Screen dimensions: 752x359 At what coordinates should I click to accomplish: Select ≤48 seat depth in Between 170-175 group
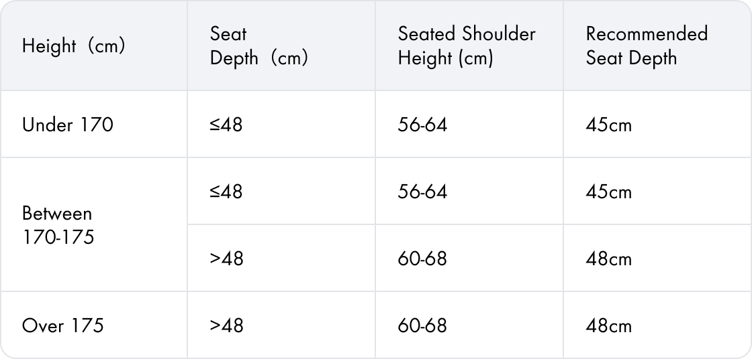click(226, 192)
